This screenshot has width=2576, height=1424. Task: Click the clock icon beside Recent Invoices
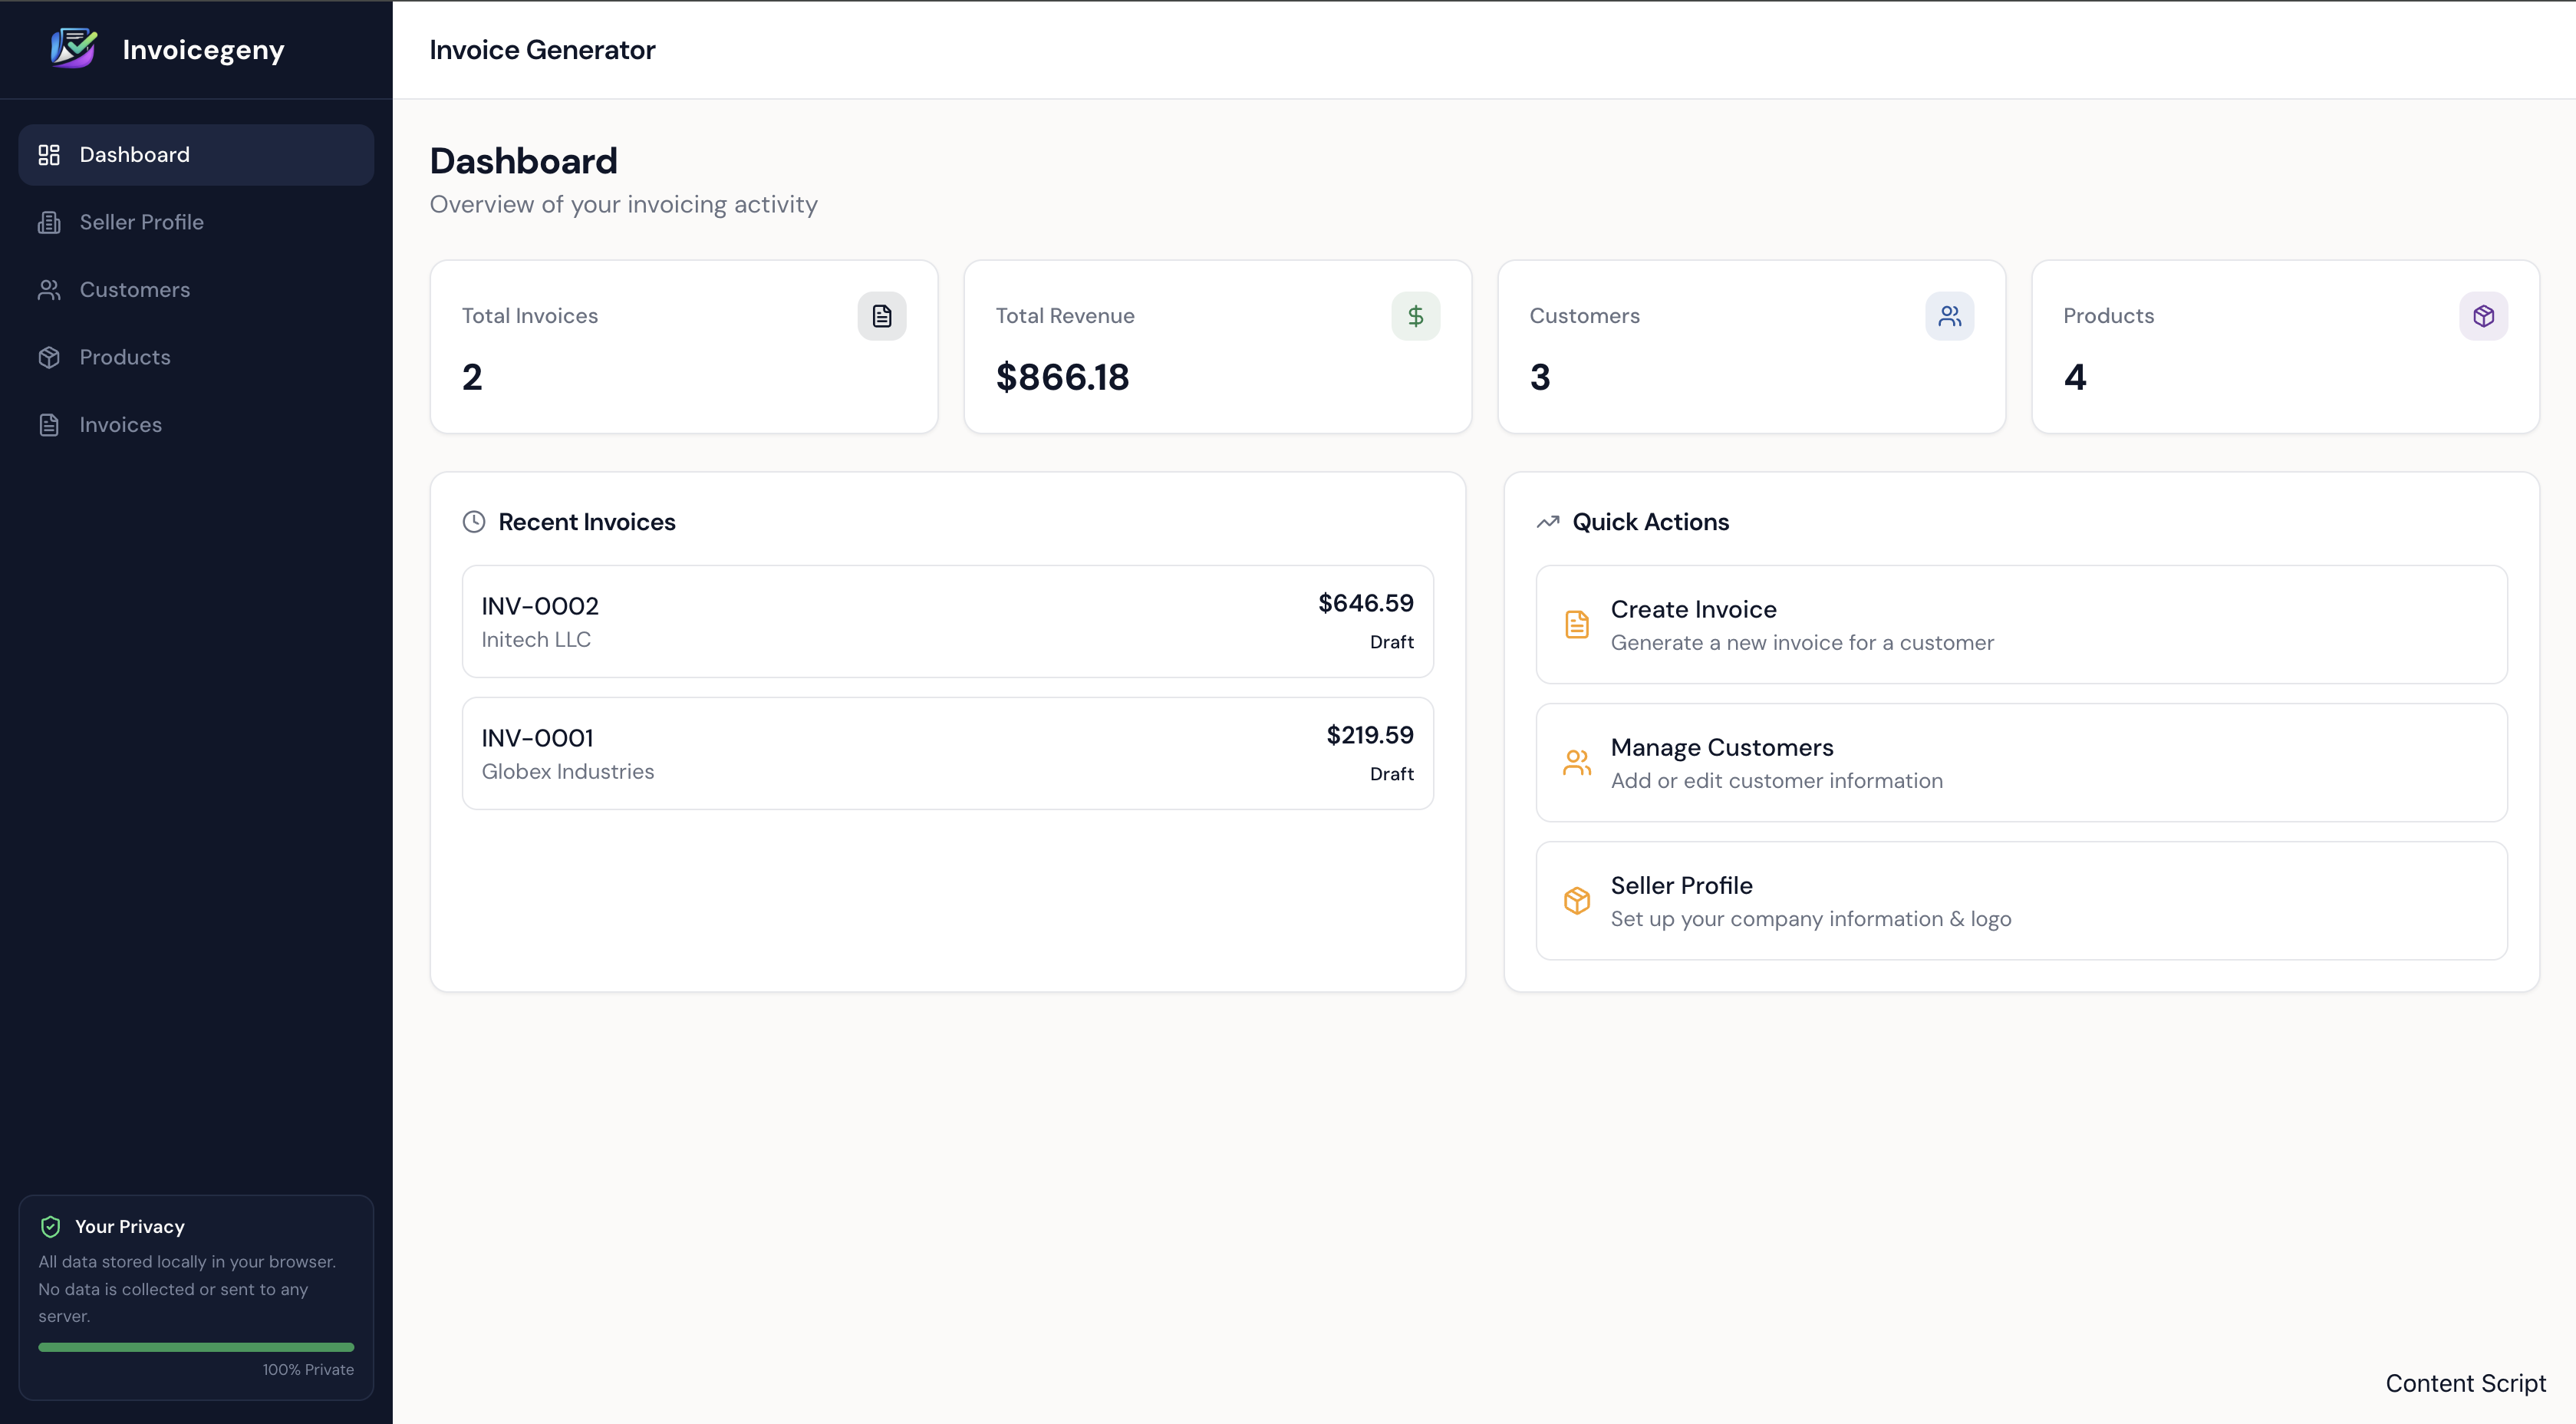474,521
